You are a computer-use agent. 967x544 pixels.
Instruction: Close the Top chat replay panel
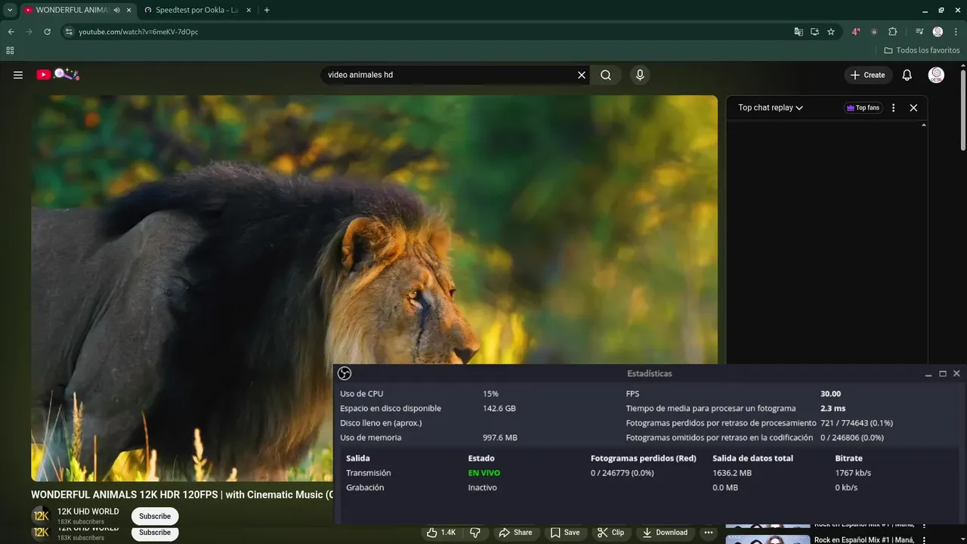[913, 107]
